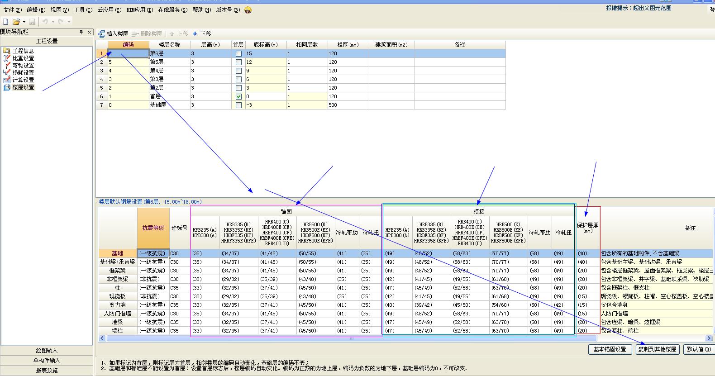This screenshot has height=376, width=715.
Task: Click the 弯钩设置 tree icon
Action: (x=7, y=66)
